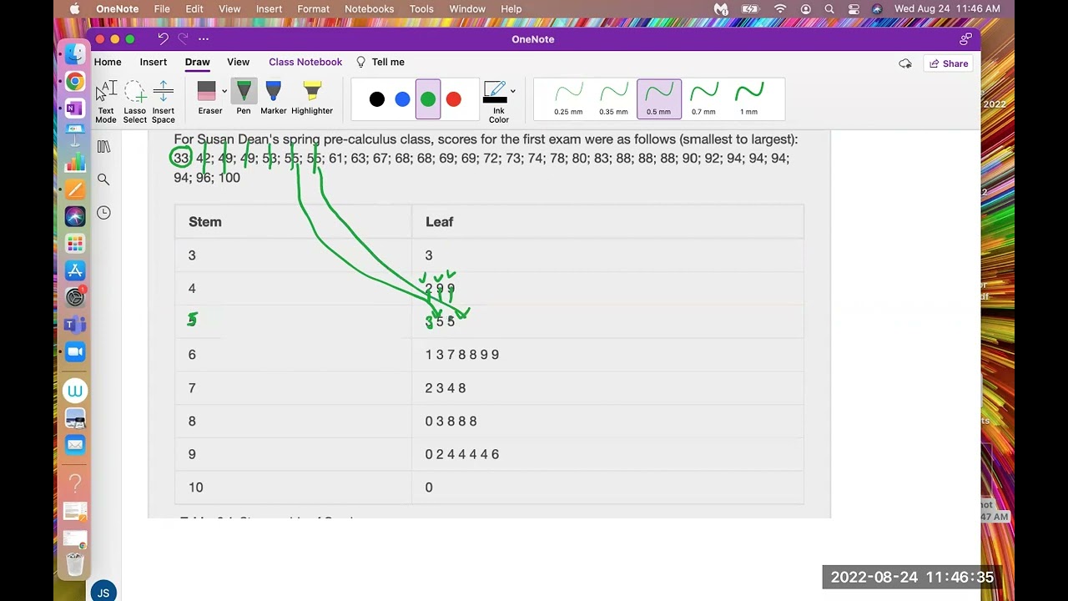Select the Lasso Select tool
This screenshot has width=1068, height=601.
pyautogui.click(x=134, y=102)
